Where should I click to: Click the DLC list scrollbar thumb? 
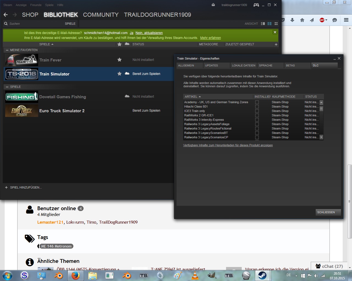coord(321,109)
